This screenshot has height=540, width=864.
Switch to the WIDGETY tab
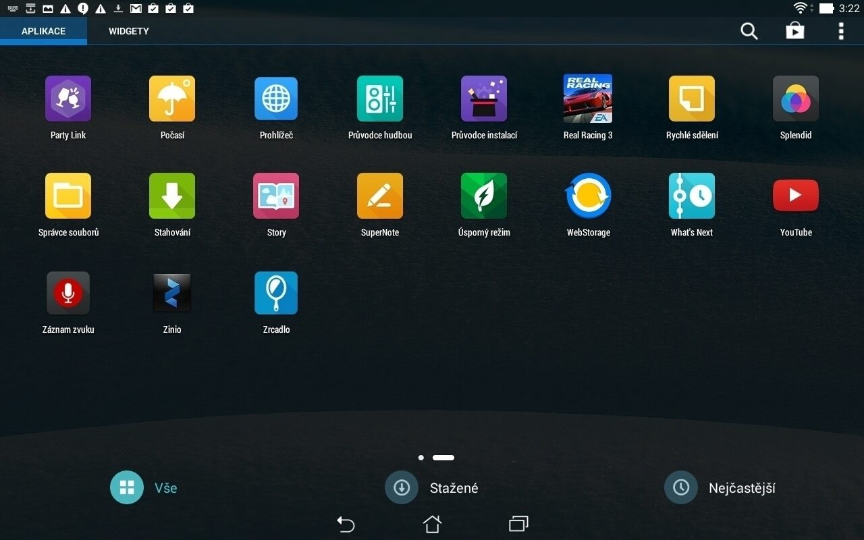coord(129,31)
